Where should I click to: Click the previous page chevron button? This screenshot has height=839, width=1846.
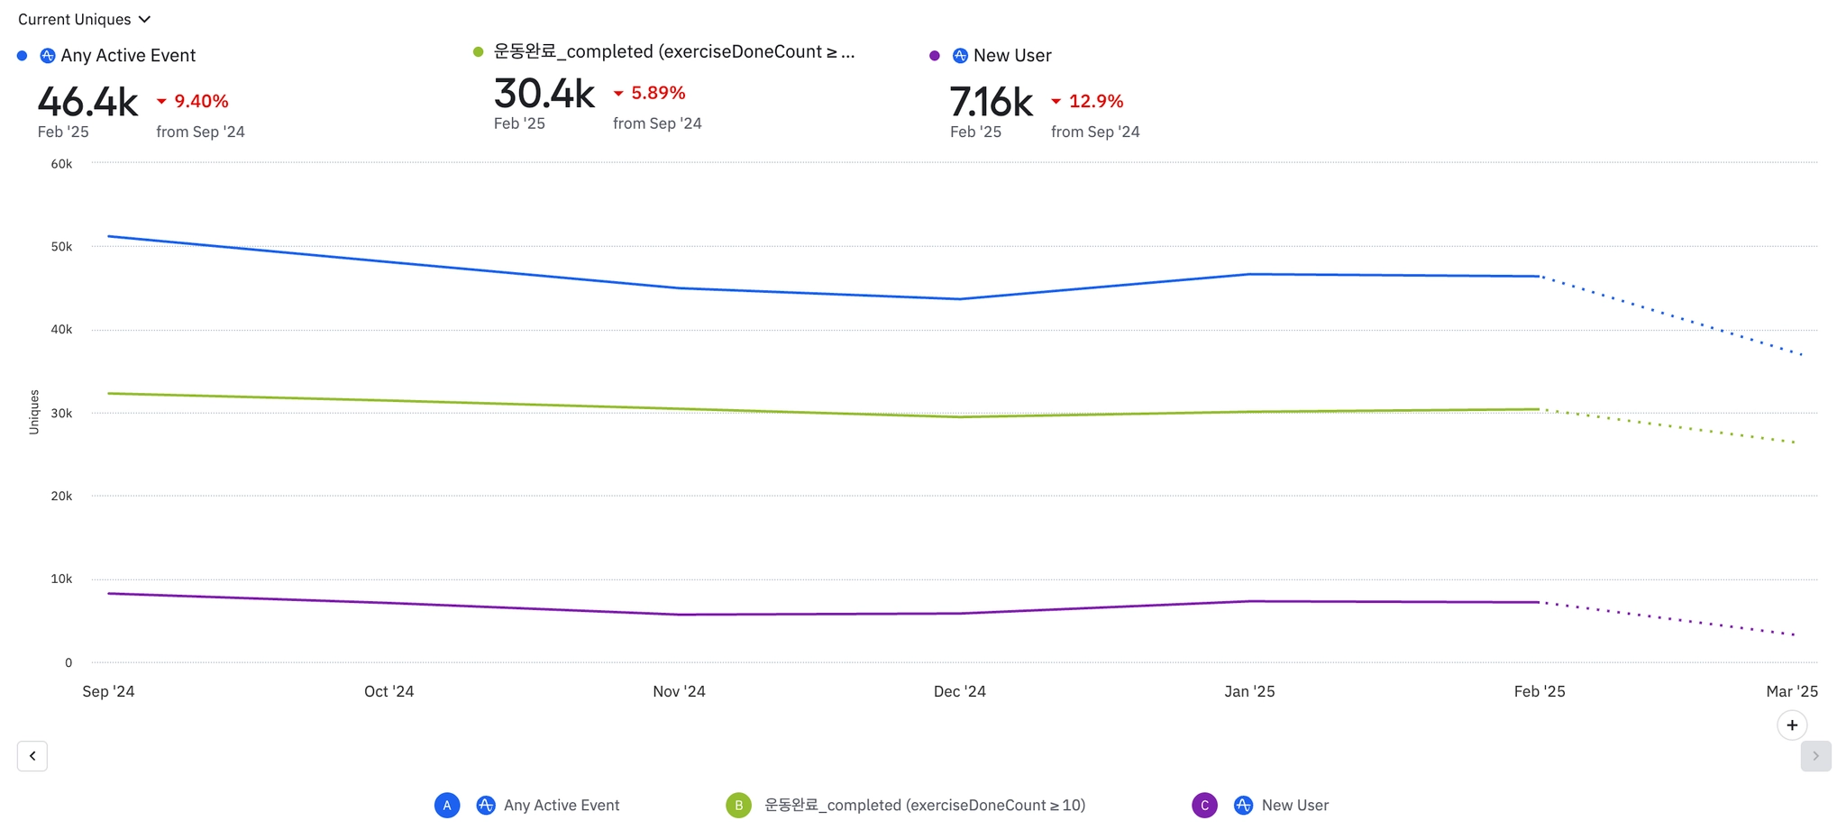click(x=32, y=756)
